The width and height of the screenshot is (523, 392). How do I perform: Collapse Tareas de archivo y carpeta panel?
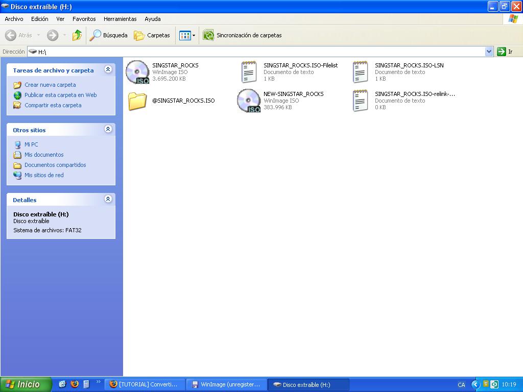coord(108,70)
